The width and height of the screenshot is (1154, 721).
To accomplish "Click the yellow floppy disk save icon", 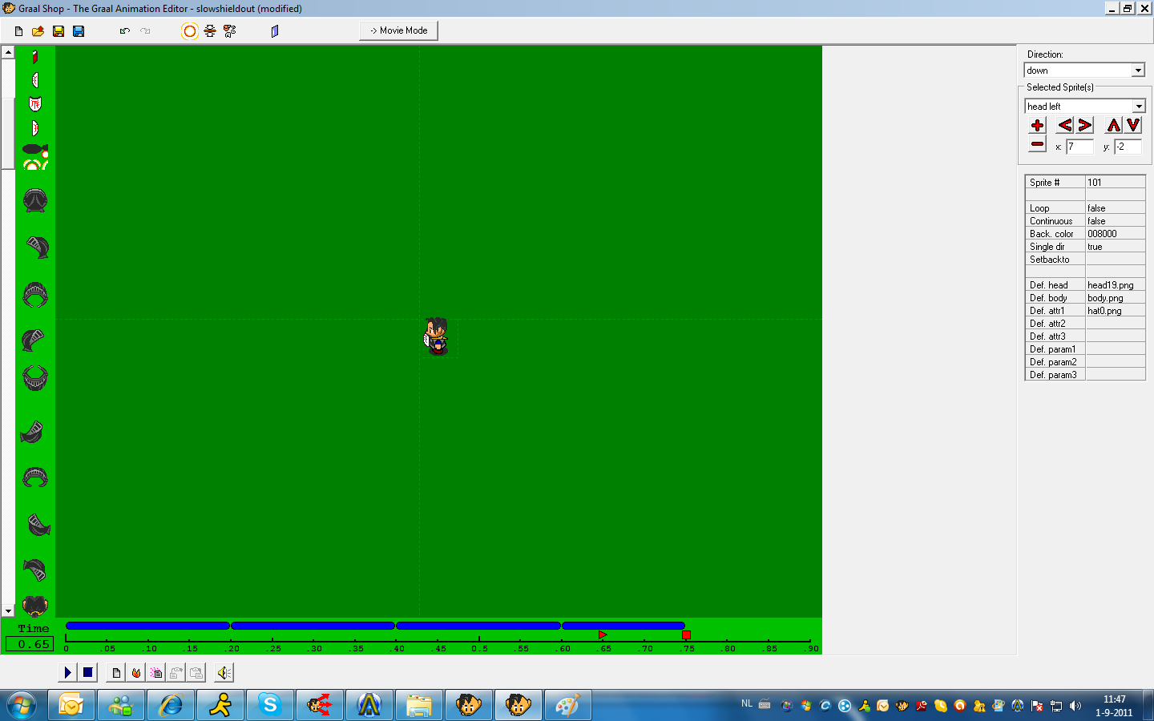I will point(59,31).
